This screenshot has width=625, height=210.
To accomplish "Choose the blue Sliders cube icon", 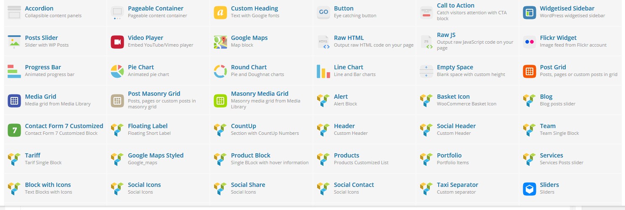I will click(530, 189).
